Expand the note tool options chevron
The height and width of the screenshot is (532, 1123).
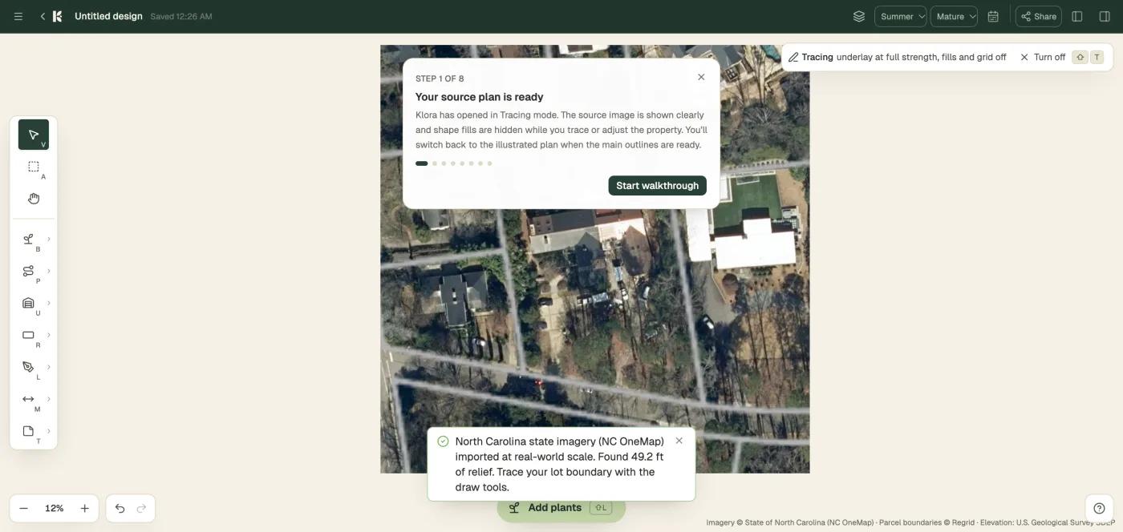[x=49, y=431]
